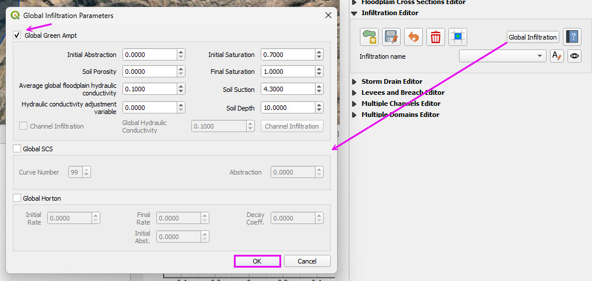Collapse the Infiltration Editor section
Screen dimensions: 592x281
355,13
